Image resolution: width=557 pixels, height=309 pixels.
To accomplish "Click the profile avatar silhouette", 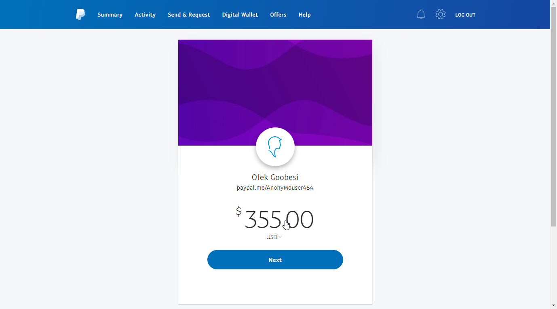I will click(x=275, y=147).
